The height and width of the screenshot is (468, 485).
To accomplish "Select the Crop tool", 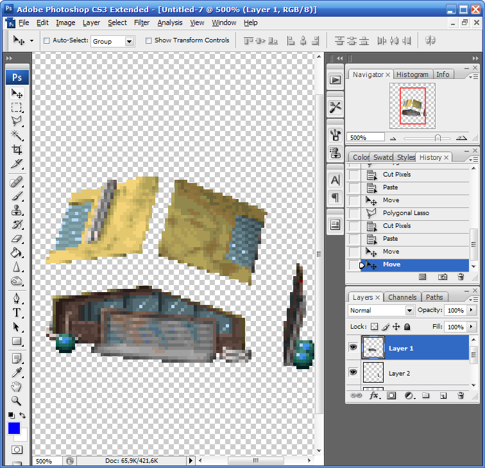I will coord(17,150).
